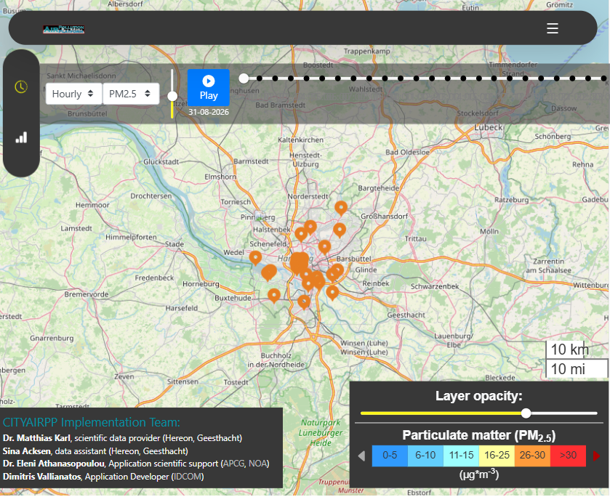Select the 6-10 light blue legend swatch
The width and height of the screenshot is (610, 497).
(x=425, y=456)
